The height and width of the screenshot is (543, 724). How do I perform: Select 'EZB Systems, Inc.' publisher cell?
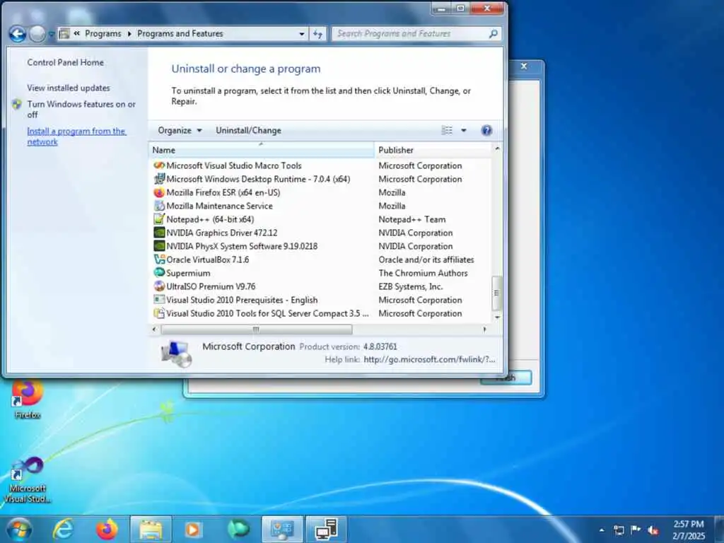(x=411, y=286)
